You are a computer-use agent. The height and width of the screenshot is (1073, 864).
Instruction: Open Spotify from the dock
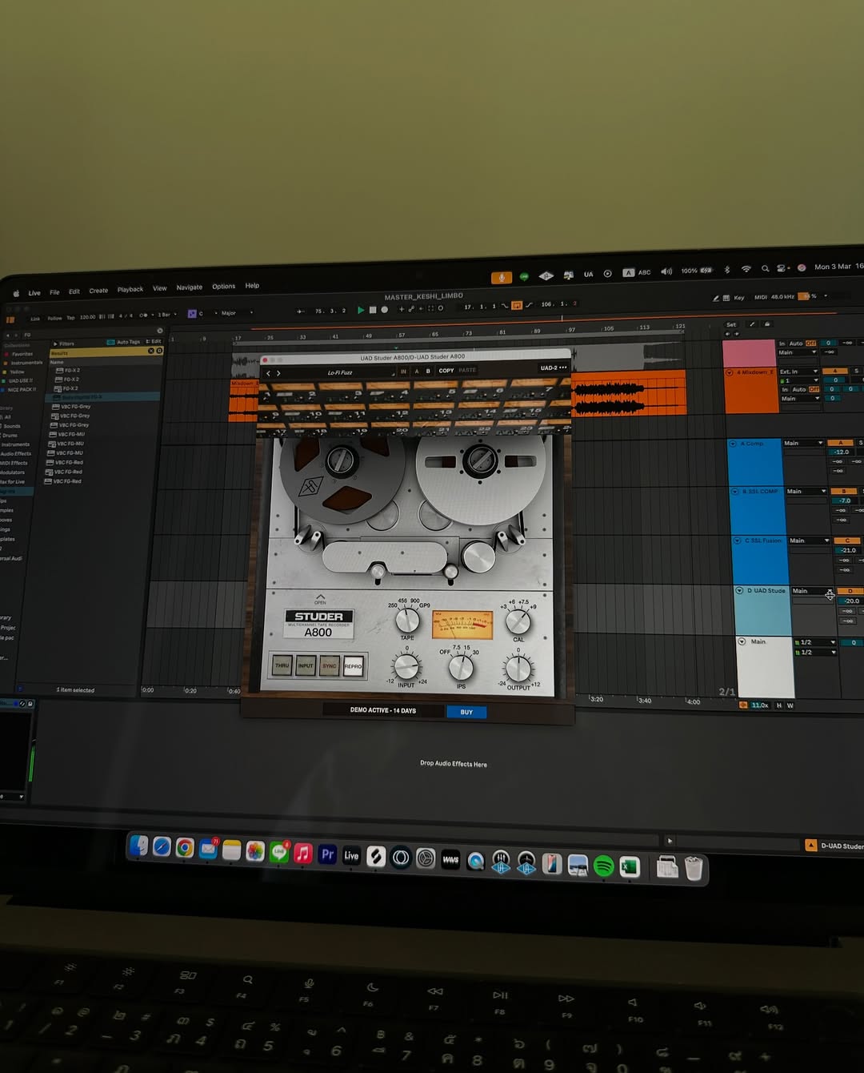(603, 866)
